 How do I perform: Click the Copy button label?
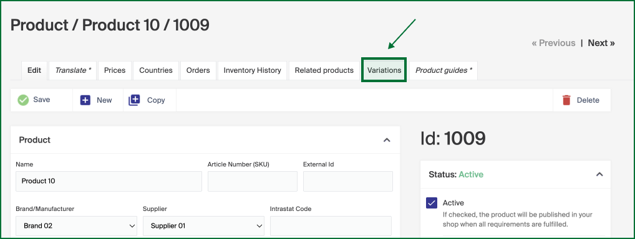coord(156,100)
